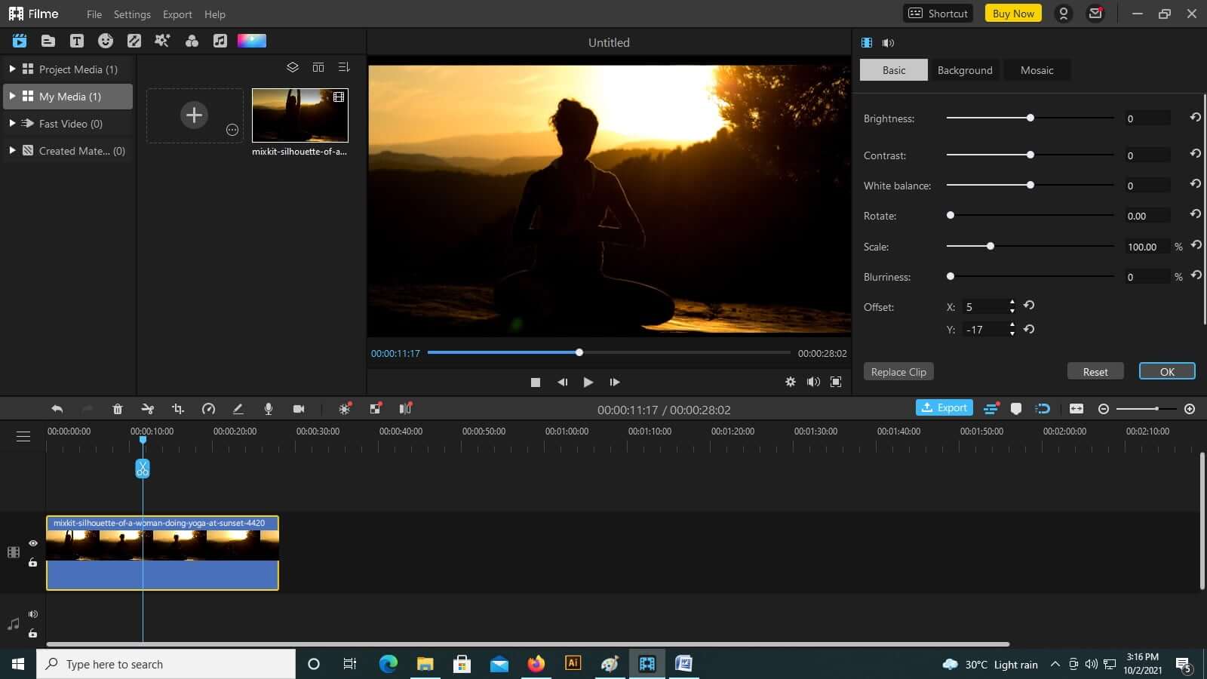
Task: Hide the video track with the eye toggle
Action: tap(32, 543)
